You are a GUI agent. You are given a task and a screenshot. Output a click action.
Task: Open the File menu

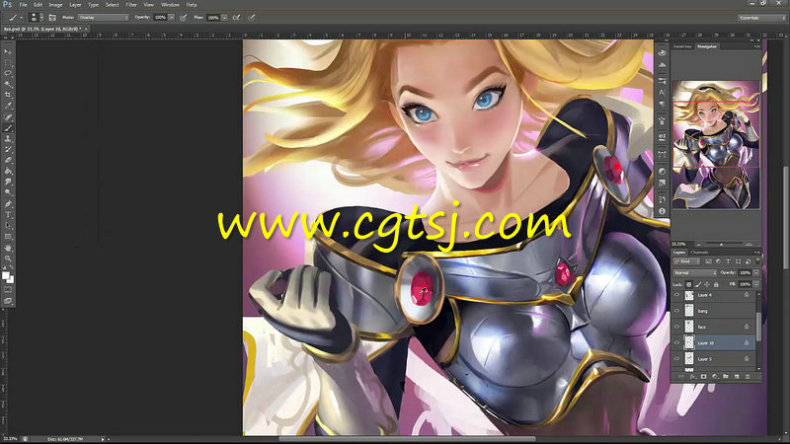tap(23, 5)
